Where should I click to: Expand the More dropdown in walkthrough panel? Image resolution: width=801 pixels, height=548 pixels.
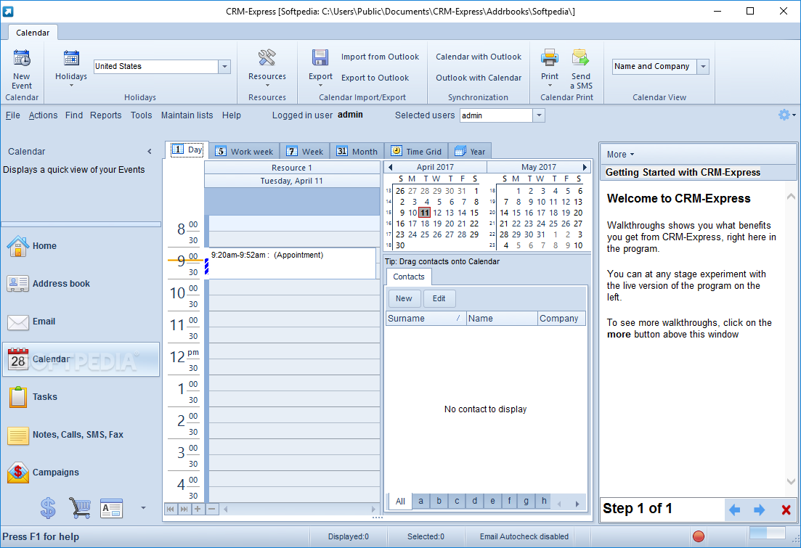point(620,154)
